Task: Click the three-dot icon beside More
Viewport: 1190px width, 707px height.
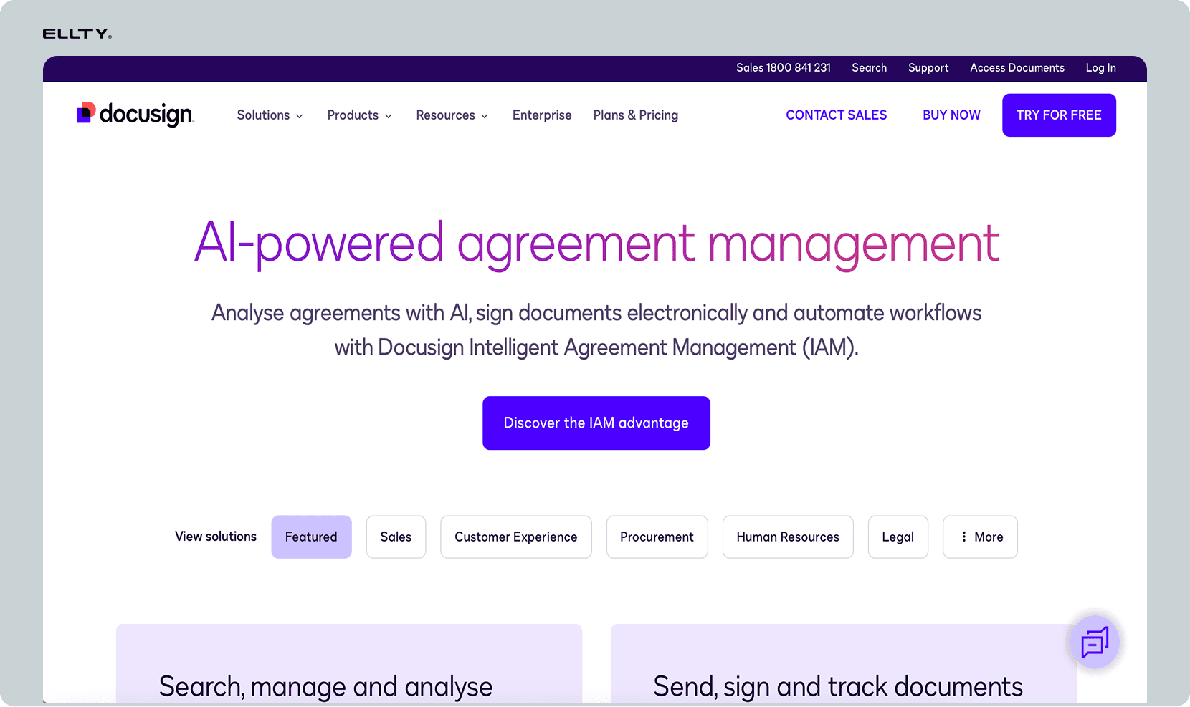Action: pyautogui.click(x=963, y=537)
